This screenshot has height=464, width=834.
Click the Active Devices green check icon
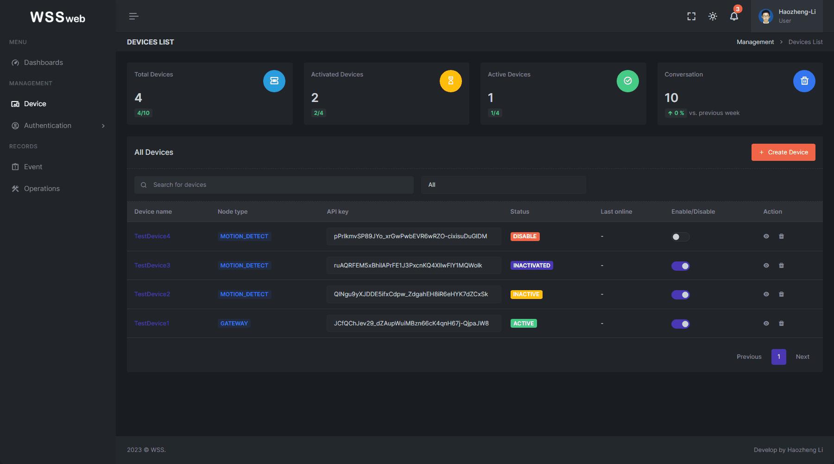[x=628, y=81]
